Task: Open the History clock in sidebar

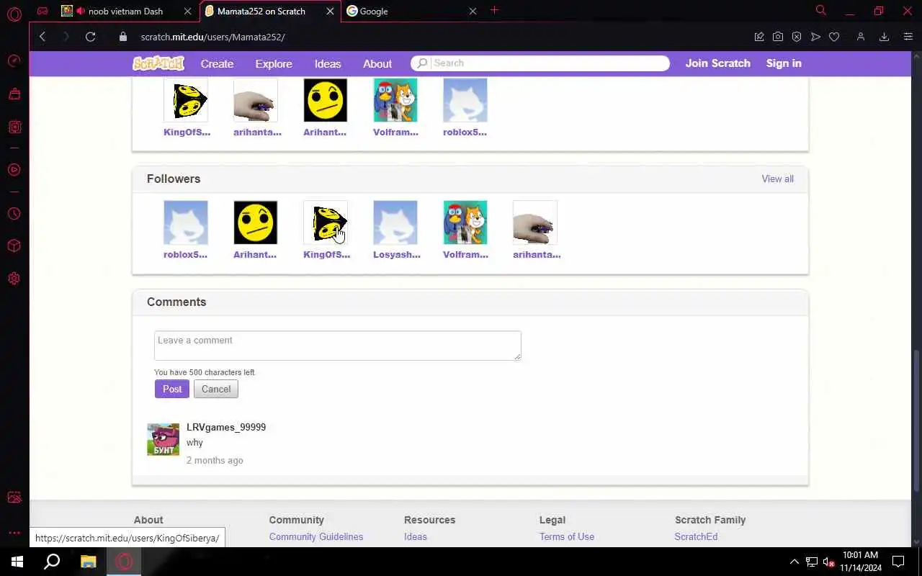Action: click(14, 214)
